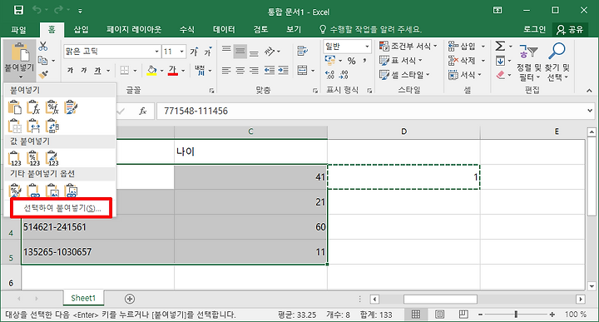Select the Paste (clipboard with page) option
The height and width of the screenshot is (322, 599).
click(14, 107)
